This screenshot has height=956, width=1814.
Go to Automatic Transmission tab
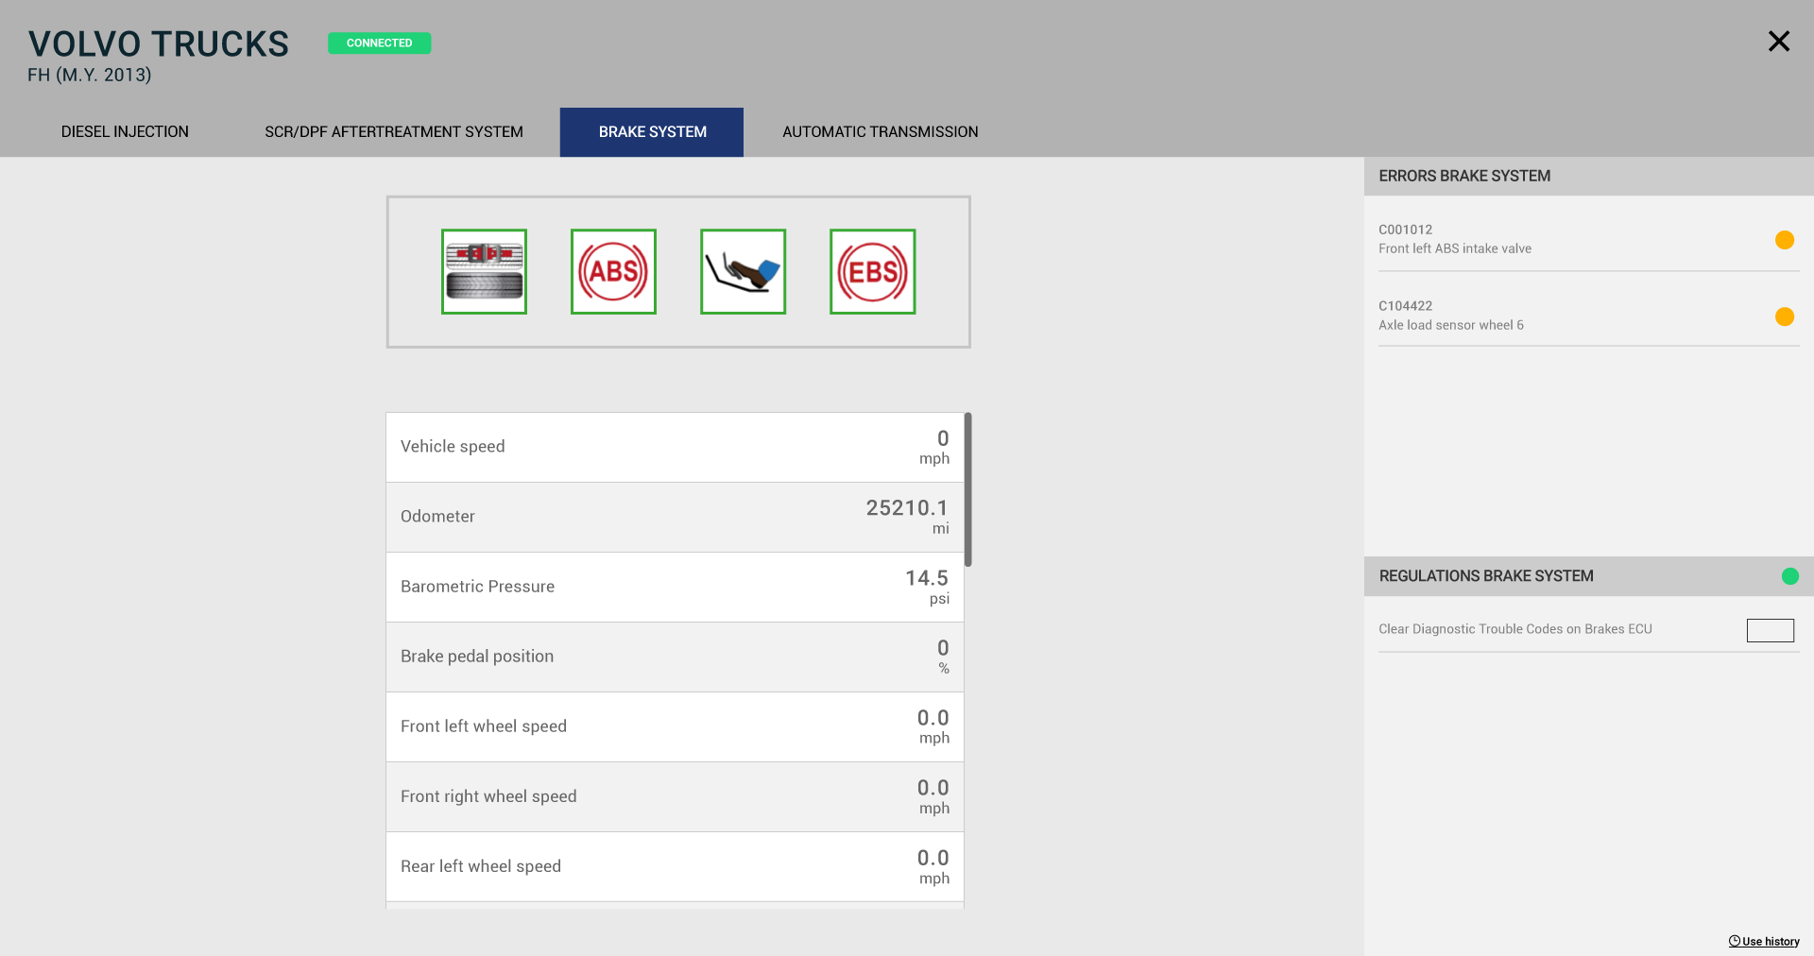pos(881,132)
